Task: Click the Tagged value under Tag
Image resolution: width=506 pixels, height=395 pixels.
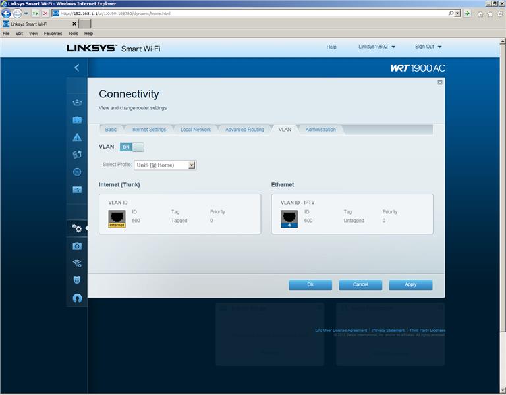Action: point(179,221)
